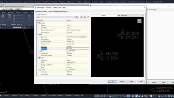Image resolution: width=174 pixels, height=98 pixels.
Task: Click Cancel in Label Style Composer
Action: 122,82
